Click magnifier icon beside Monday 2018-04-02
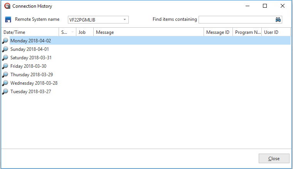Viewport: 293px width, 169px height. click(5, 41)
